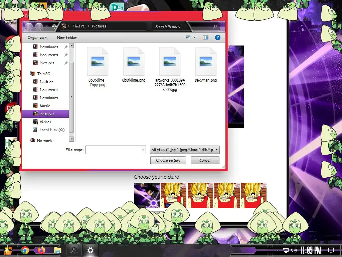Click the taskbar clock showing 11:09 PM
Image resolution: width=342 pixels, height=257 pixels.
point(311,250)
